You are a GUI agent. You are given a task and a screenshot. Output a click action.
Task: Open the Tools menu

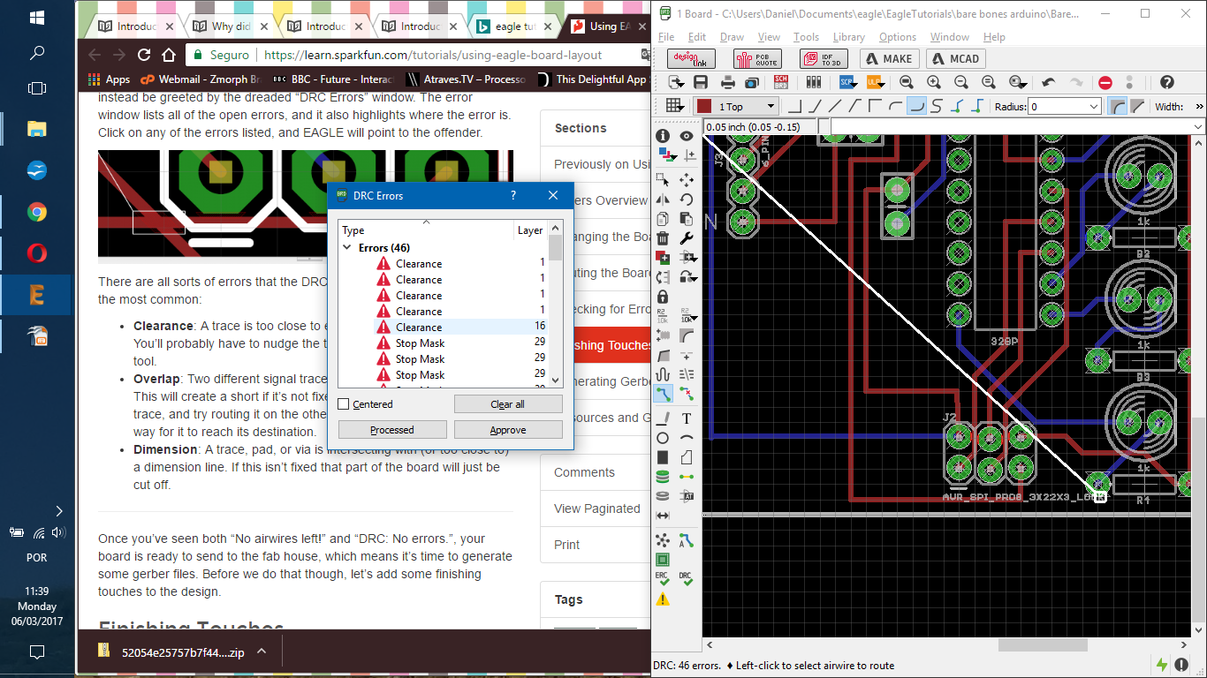[x=806, y=37]
